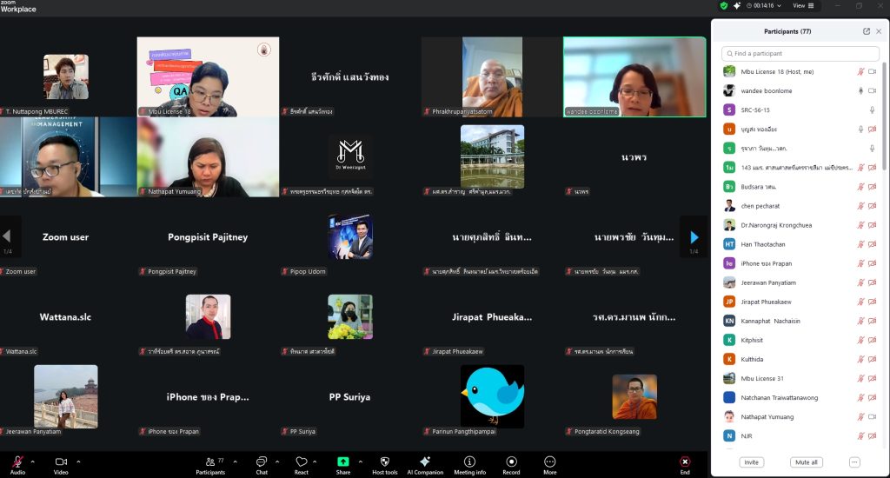Screen dimensions: 890x478
Task: Click the Invite button
Action: click(x=751, y=462)
